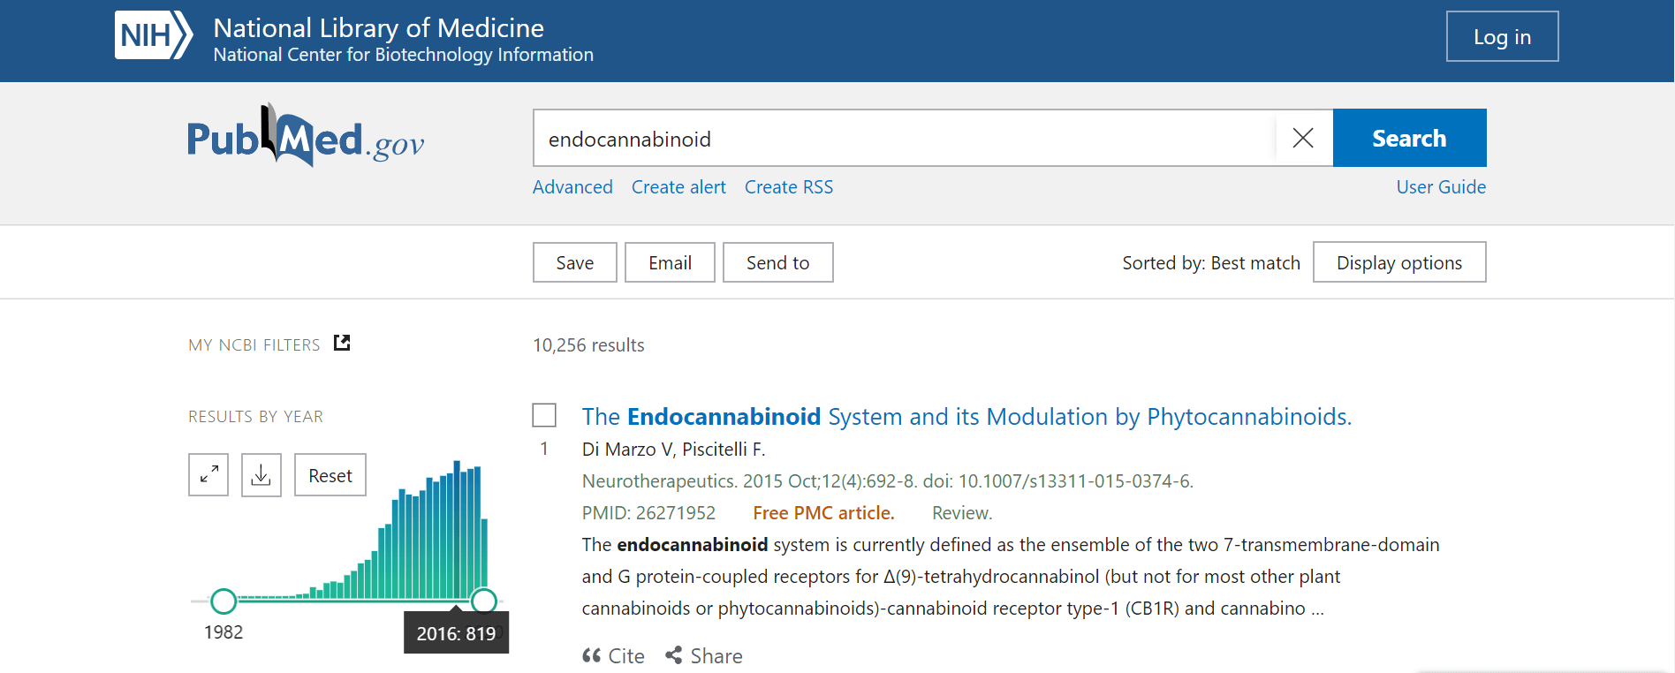Share the first article
The width and height of the screenshot is (1675, 673).
pos(704,655)
